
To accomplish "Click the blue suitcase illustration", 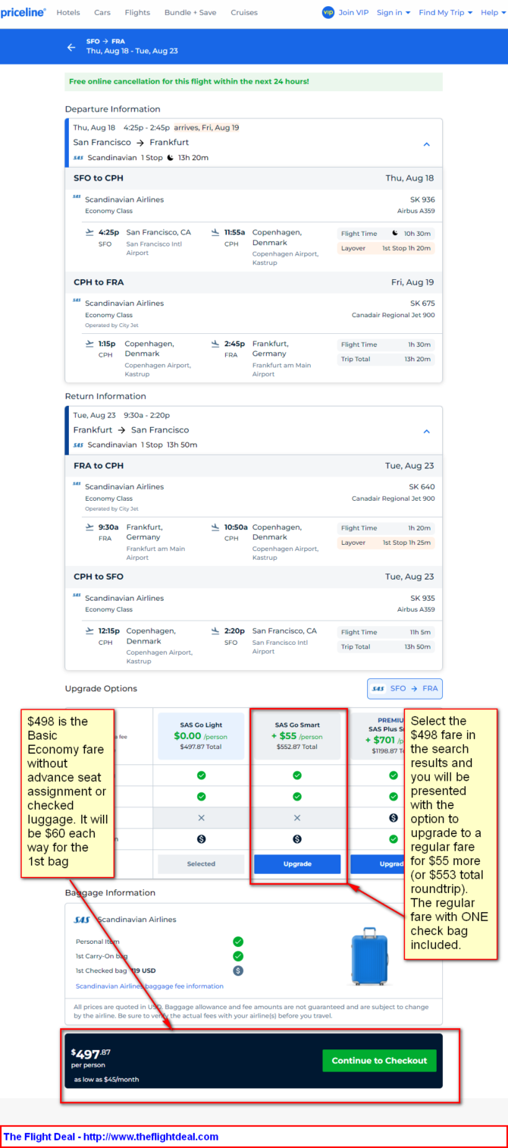I will click(369, 956).
